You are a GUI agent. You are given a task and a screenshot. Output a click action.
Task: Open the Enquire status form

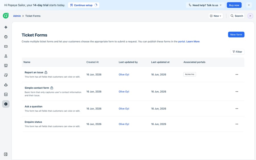(33, 122)
